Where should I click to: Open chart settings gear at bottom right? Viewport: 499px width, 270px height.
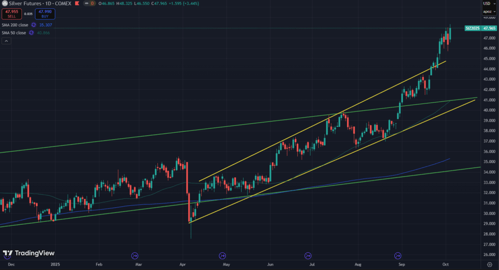(x=489, y=264)
